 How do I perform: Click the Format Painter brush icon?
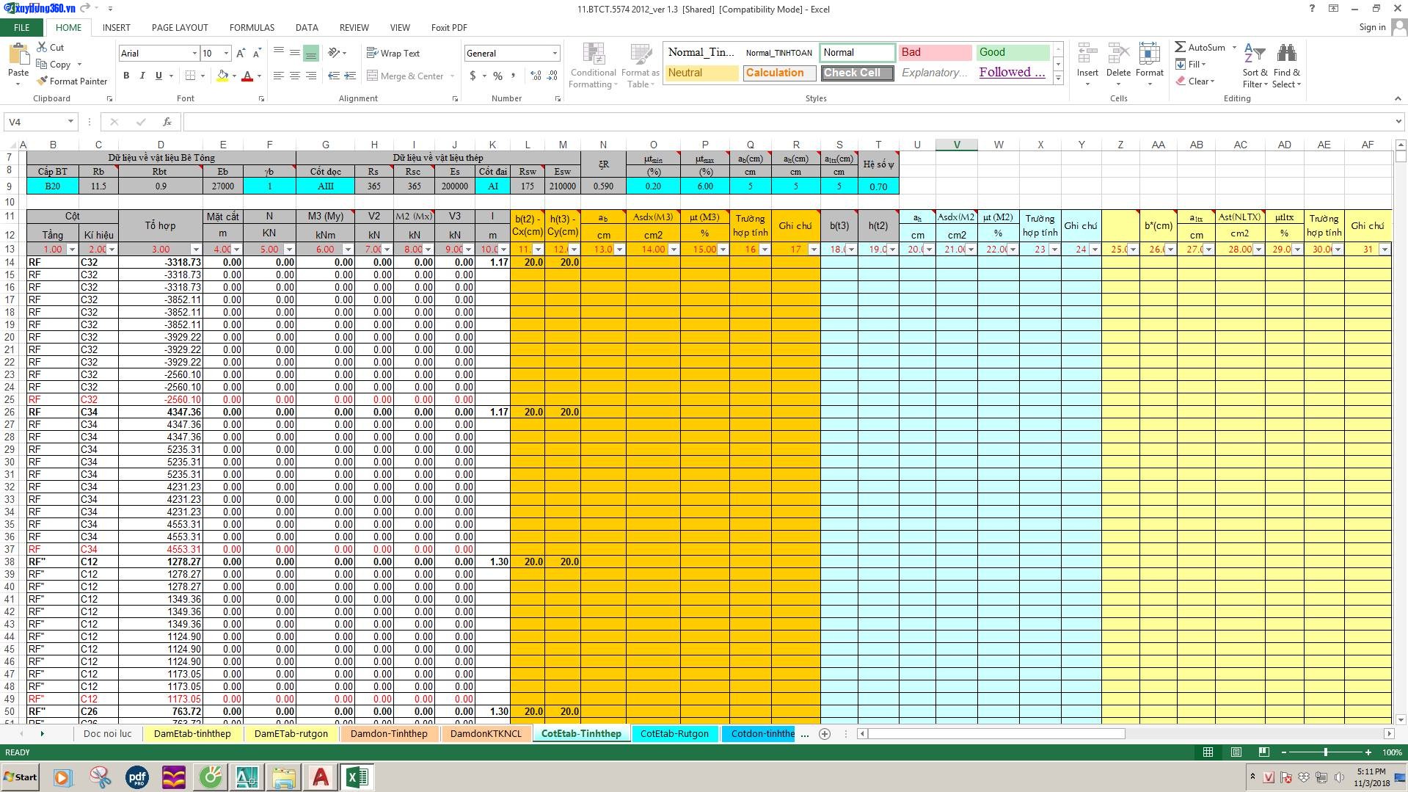43,81
